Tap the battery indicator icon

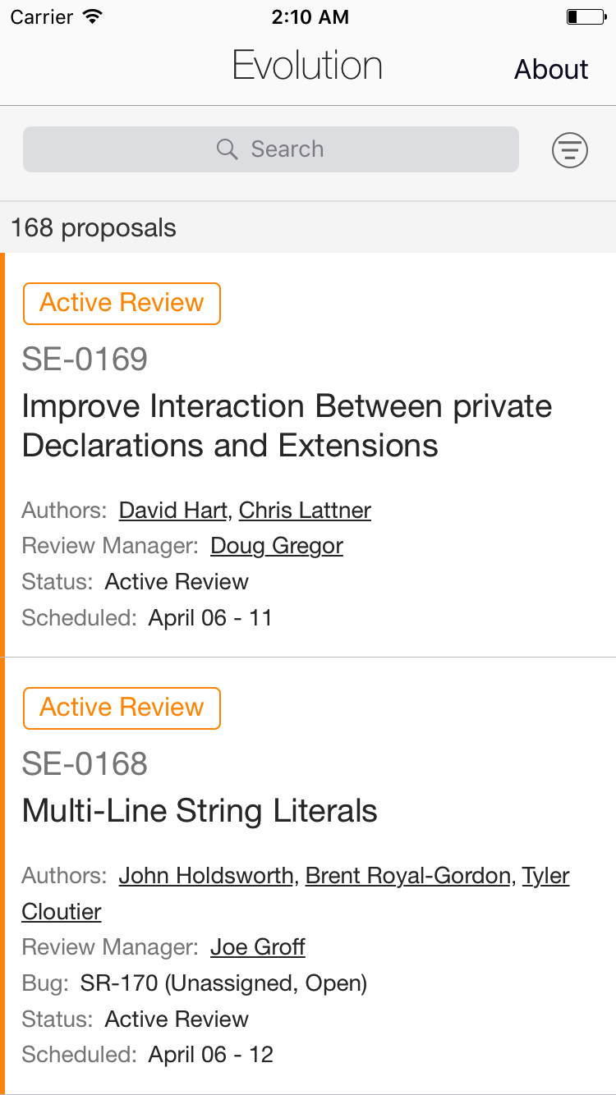(x=585, y=16)
